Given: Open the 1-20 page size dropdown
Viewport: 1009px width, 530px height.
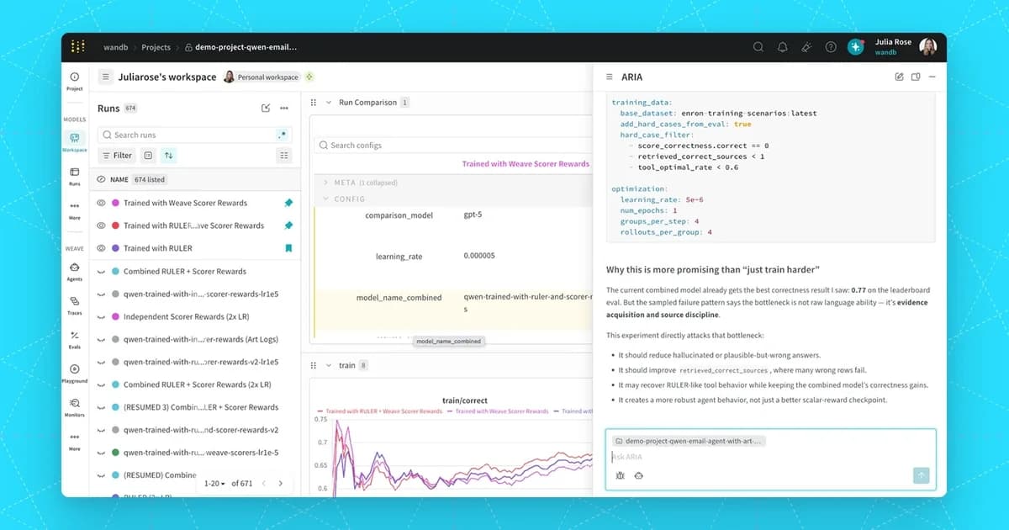Looking at the screenshot, I should click(214, 483).
